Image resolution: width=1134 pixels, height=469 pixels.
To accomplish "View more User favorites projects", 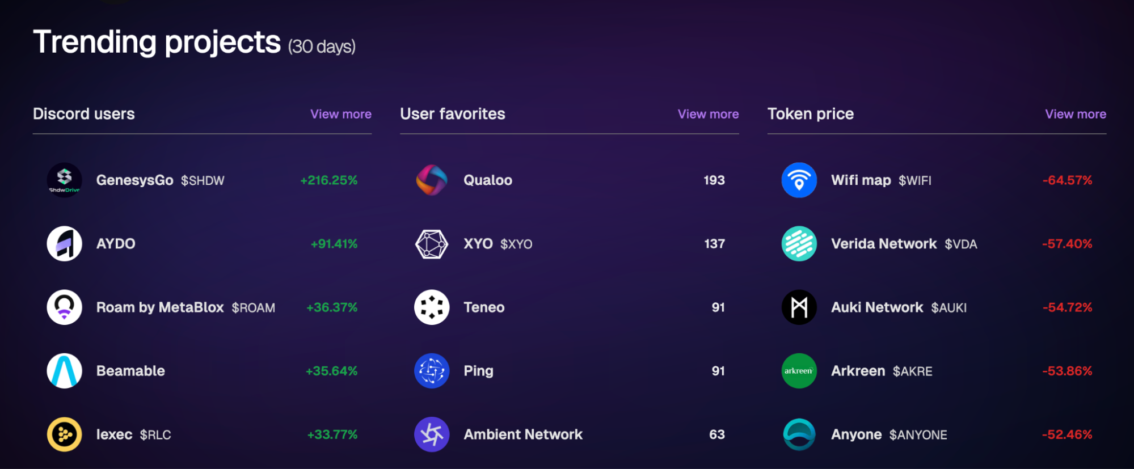I will click(709, 114).
